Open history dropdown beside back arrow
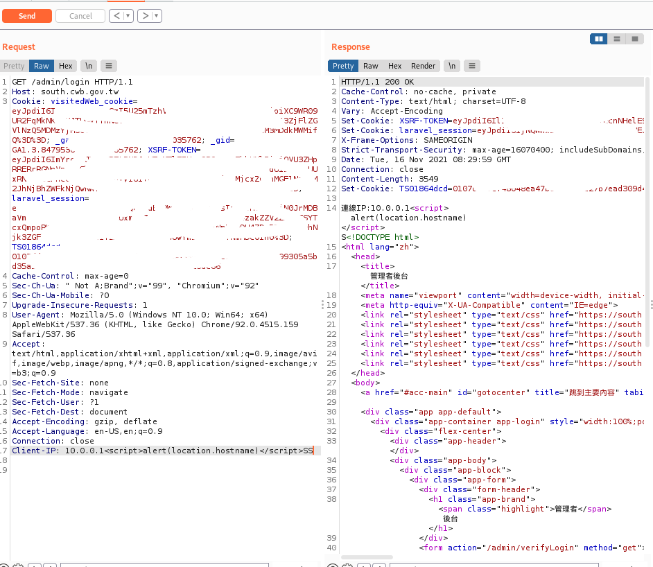This screenshot has height=567, width=653. (128, 16)
